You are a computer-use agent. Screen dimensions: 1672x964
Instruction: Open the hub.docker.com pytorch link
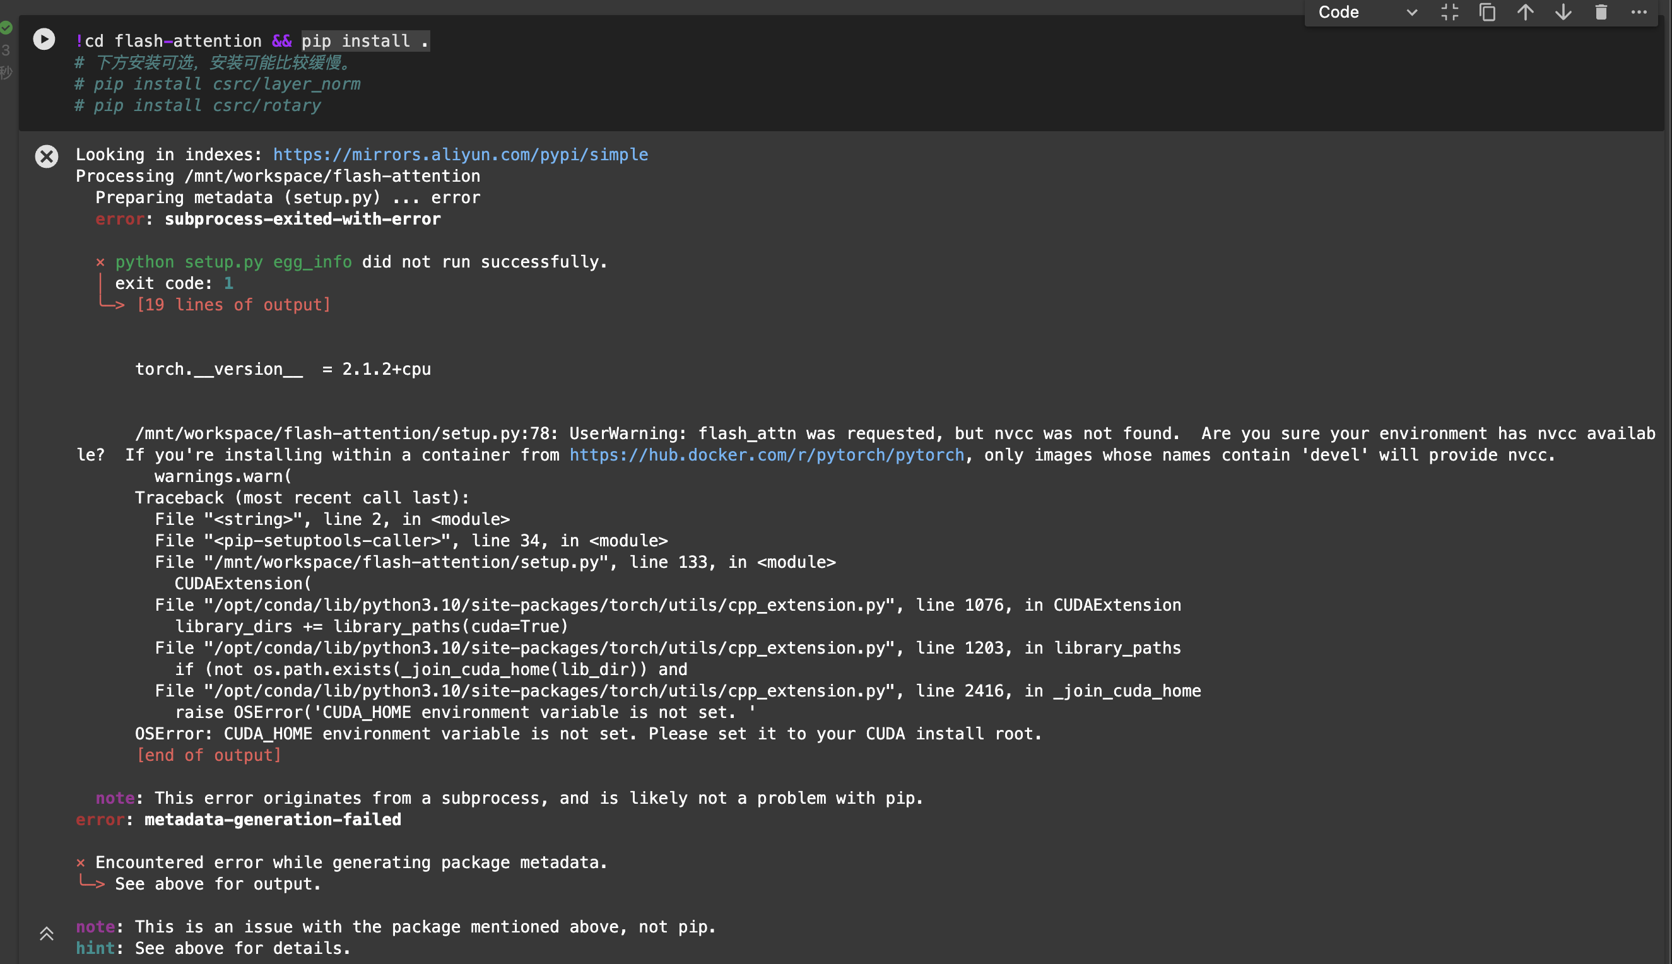pos(766,455)
